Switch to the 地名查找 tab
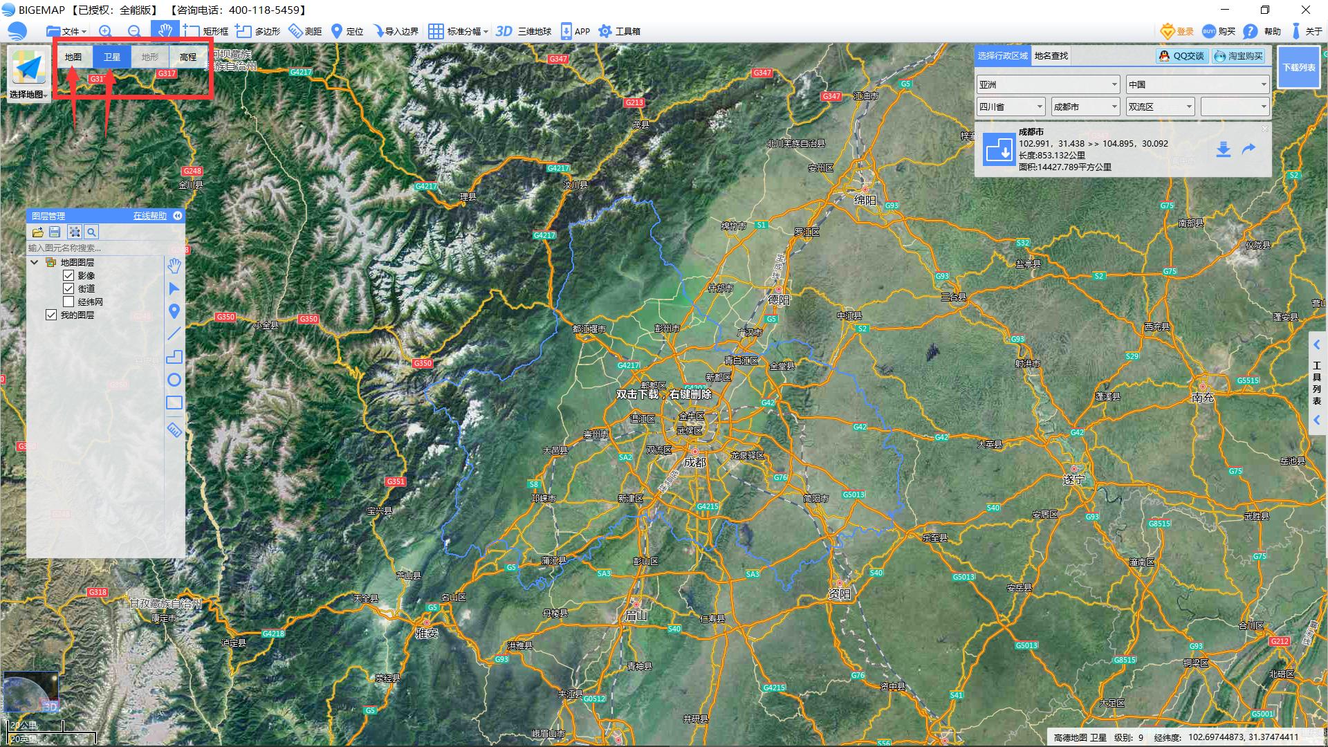The image size is (1328, 747). coord(1051,56)
